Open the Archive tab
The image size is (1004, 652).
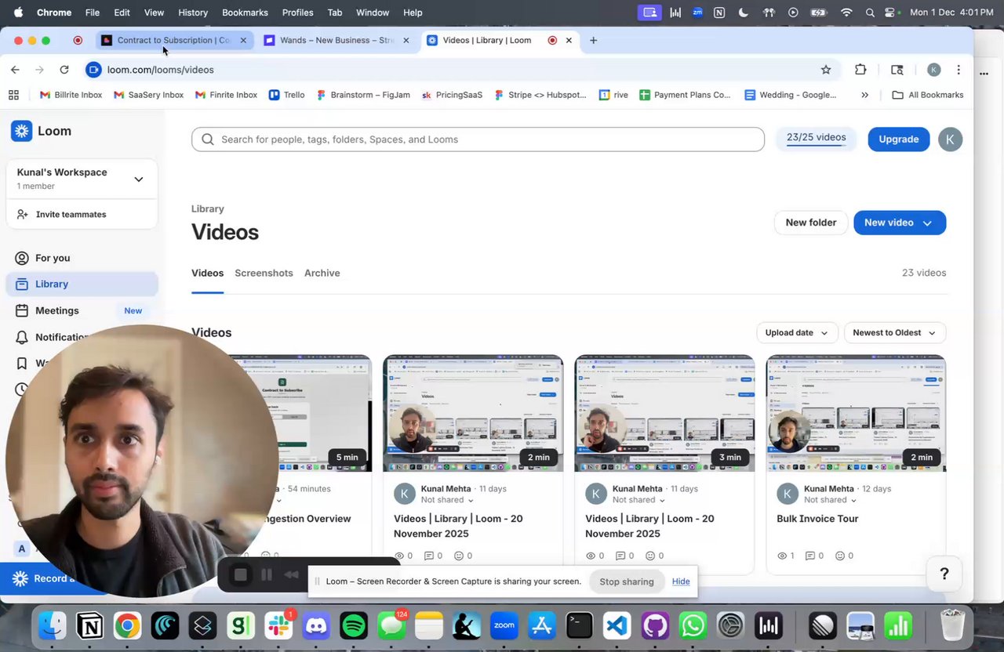(x=322, y=273)
